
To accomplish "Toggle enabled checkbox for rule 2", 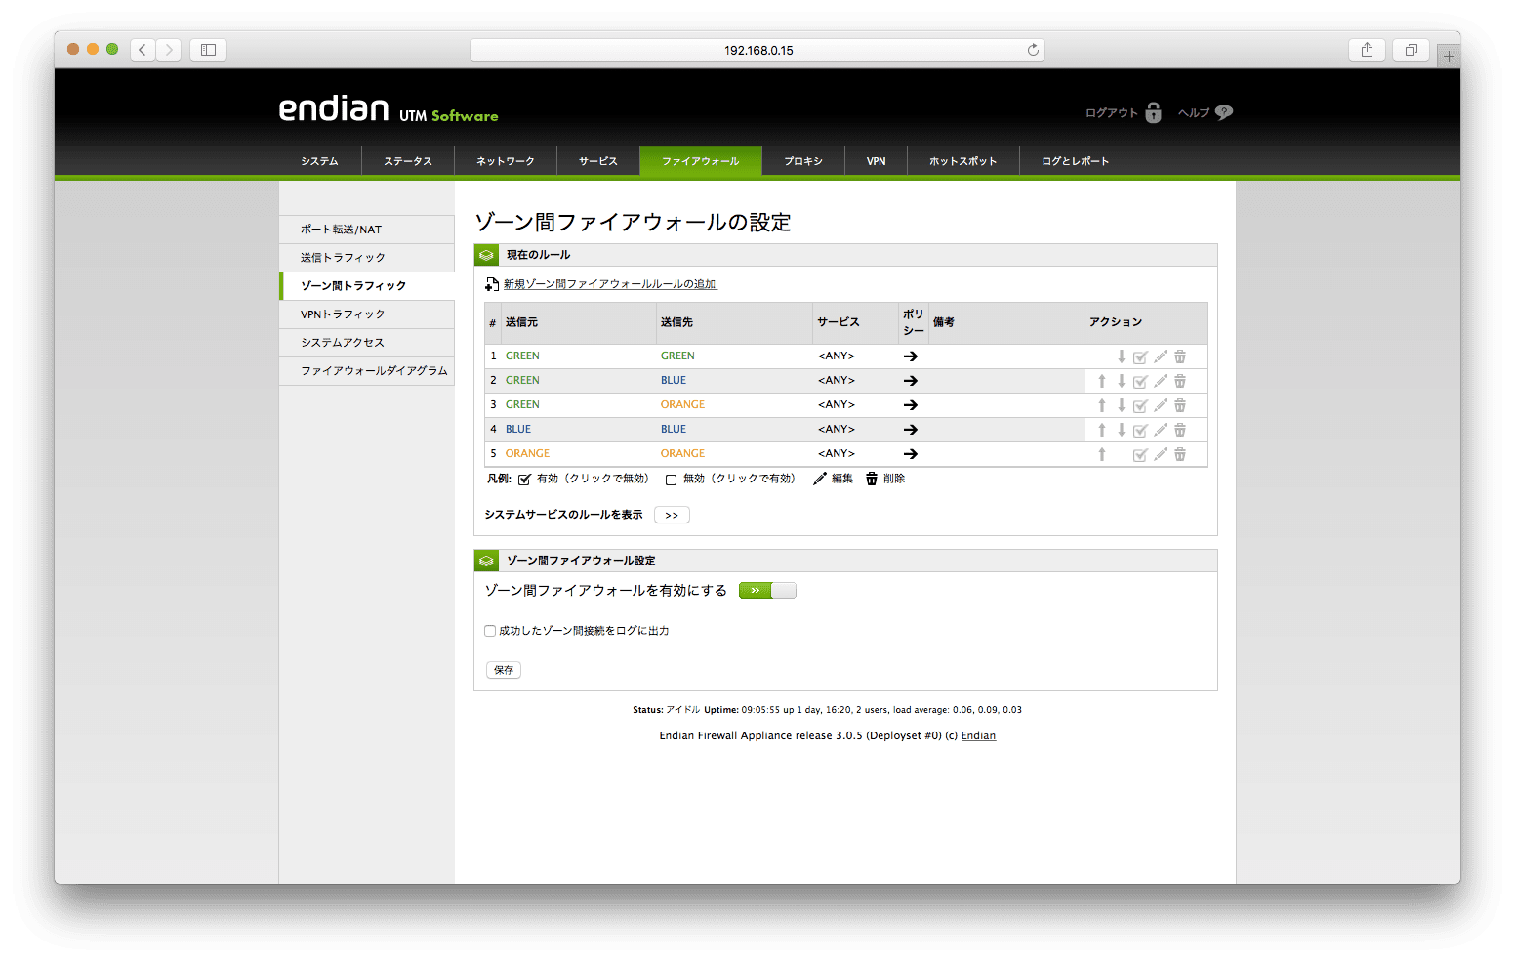I will [x=1140, y=382].
